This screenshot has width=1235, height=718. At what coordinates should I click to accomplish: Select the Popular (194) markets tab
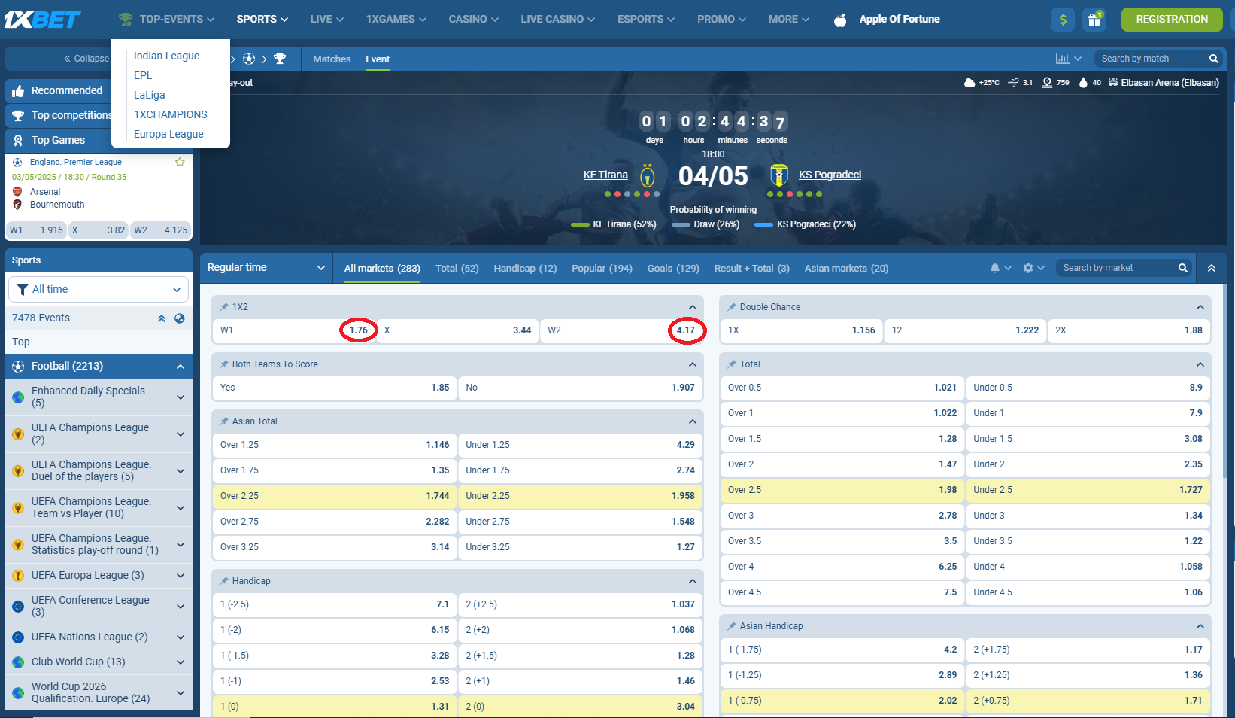pos(602,268)
